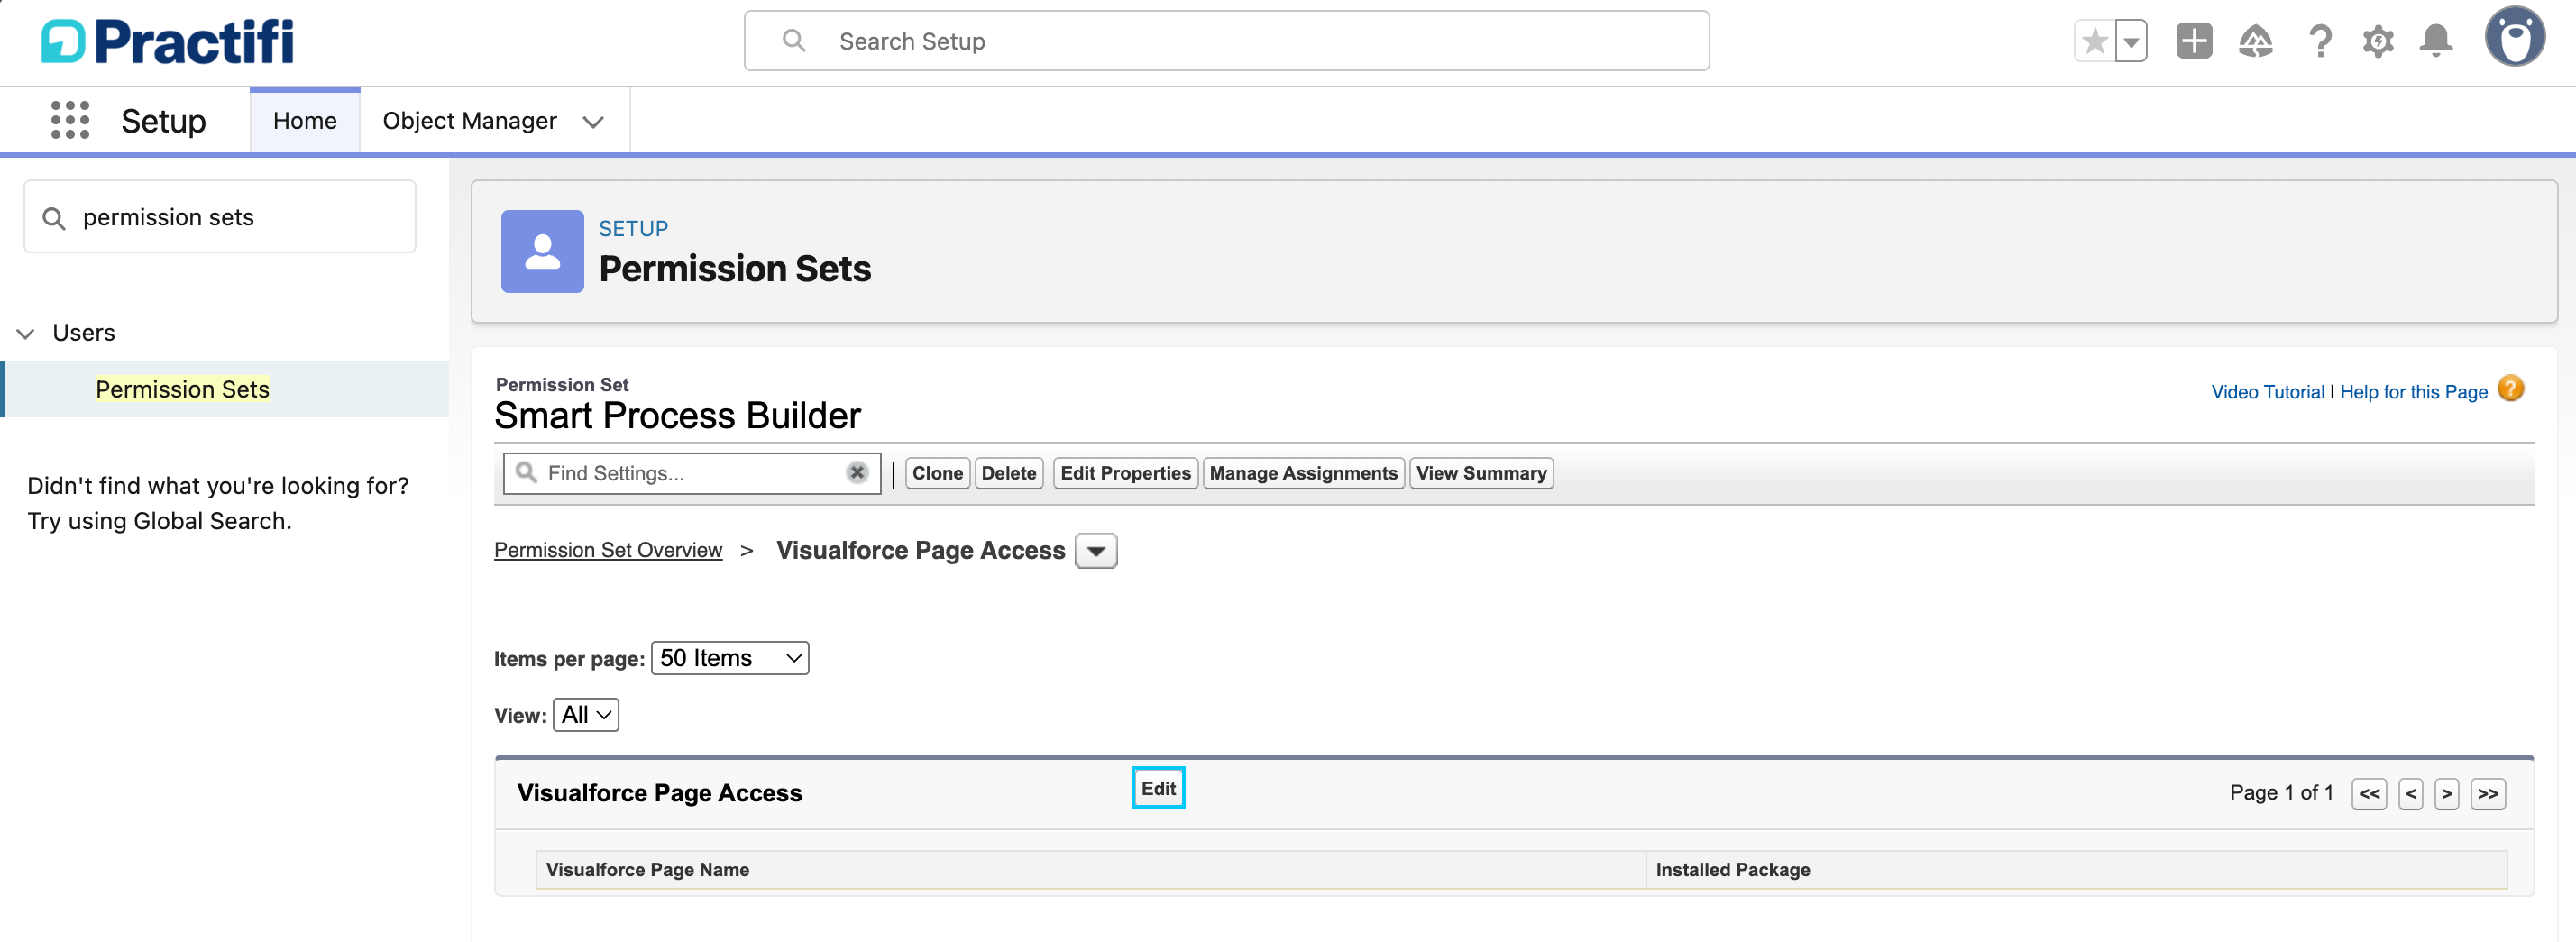
Task: Click the Delete button
Action: (x=1008, y=473)
